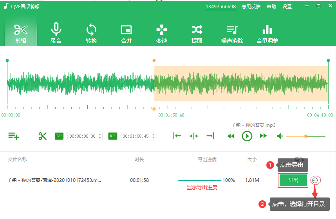Click the QVE音频剪辑 app title icon
The width and height of the screenshot is (336, 219).
(6, 6)
